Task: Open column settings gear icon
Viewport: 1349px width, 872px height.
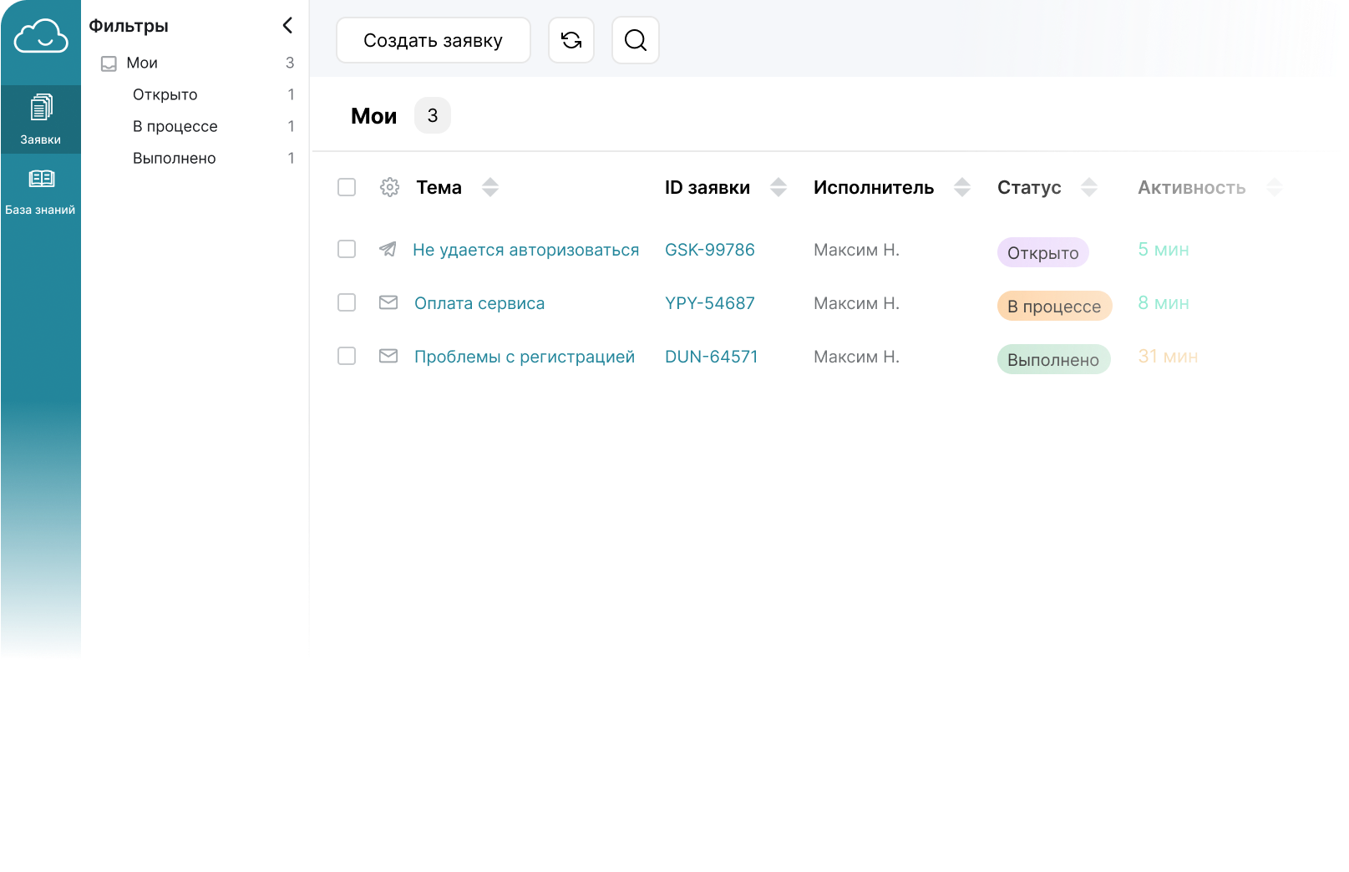Action: tap(389, 187)
